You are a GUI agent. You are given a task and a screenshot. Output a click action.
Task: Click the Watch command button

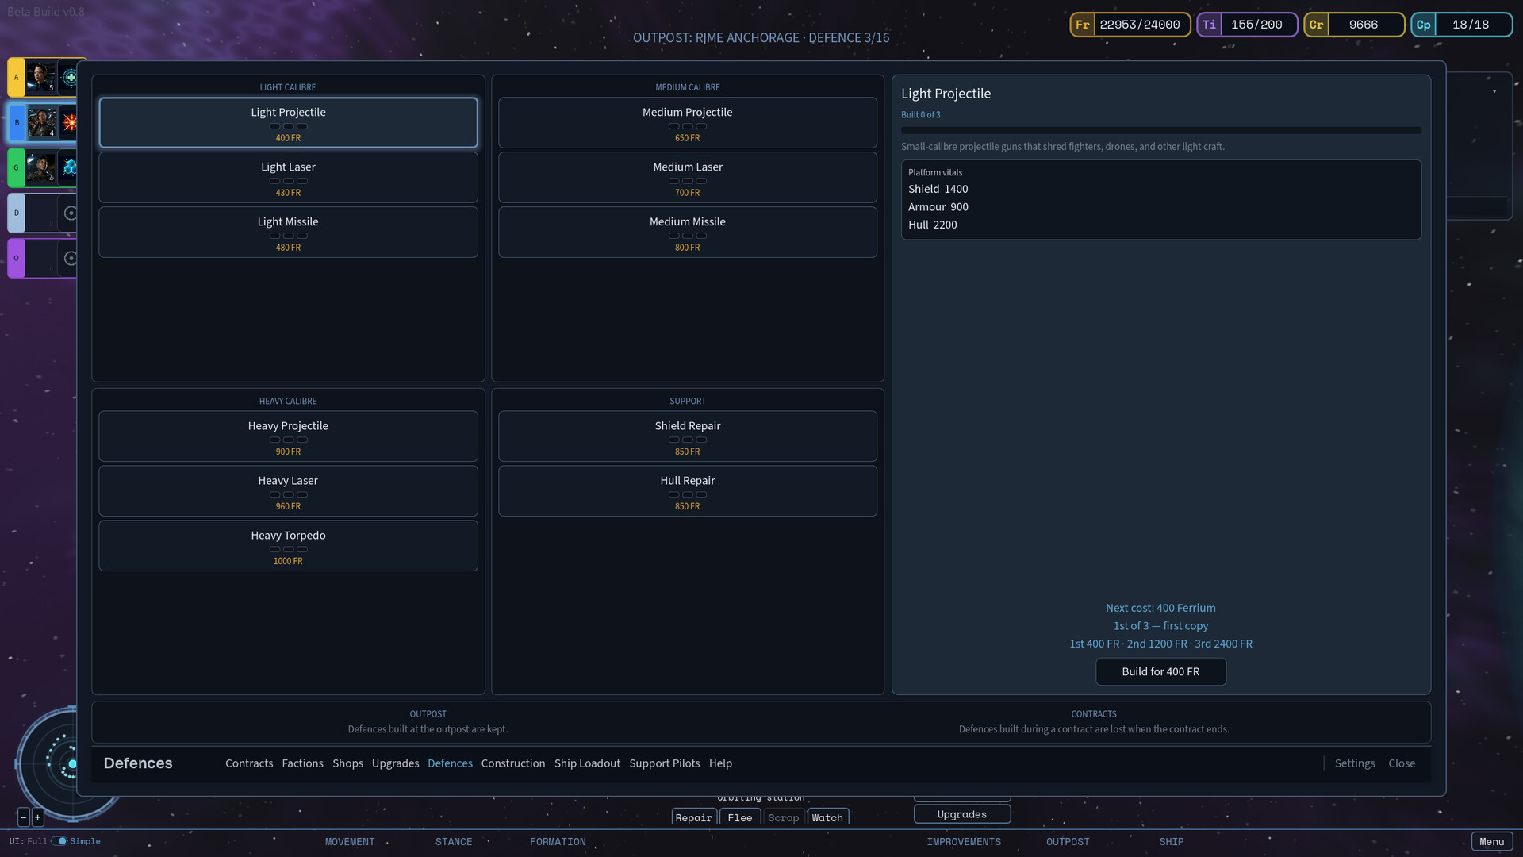pyautogui.click(x=827, y=817)
